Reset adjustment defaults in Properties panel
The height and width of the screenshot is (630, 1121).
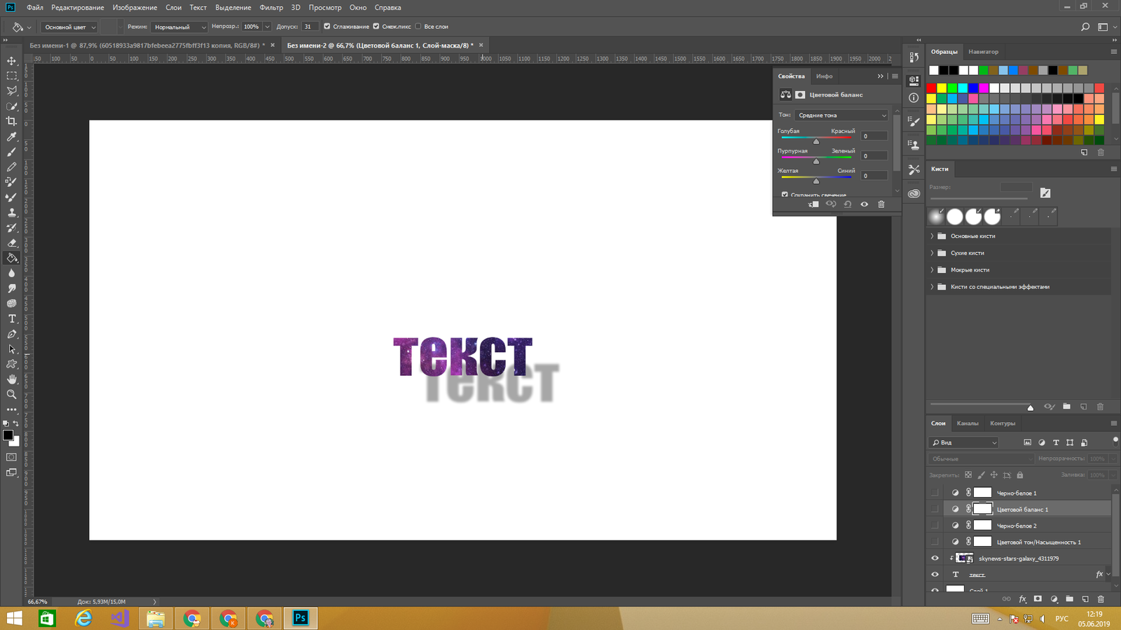point(848,204)
